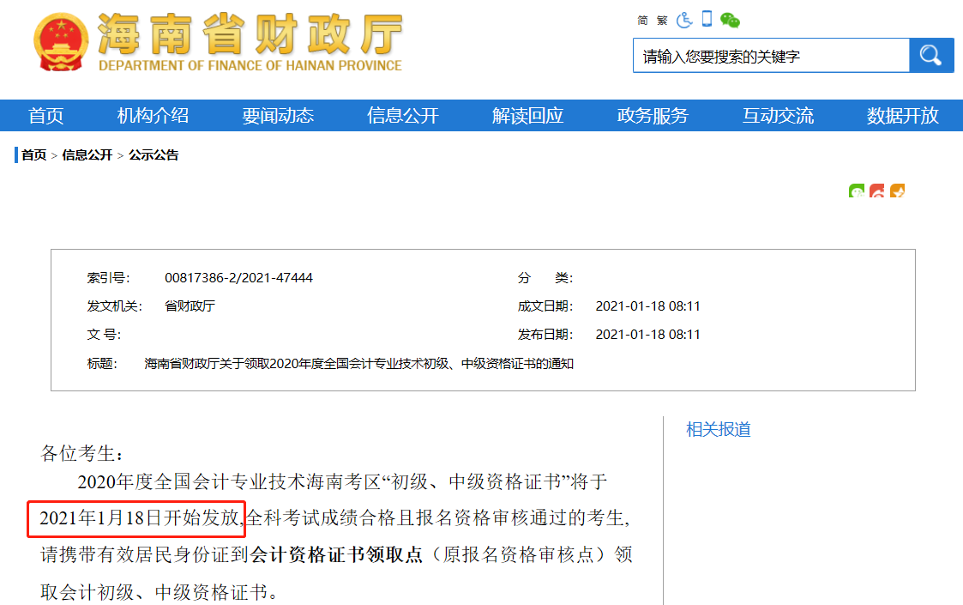Click the notice title text 海南省财政厅关于领取…
The image size is (963, 605).
pyautogui.click(x=358, y=363)
